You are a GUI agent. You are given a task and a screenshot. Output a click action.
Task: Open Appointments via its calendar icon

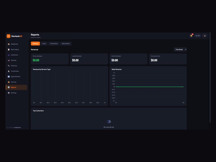9,77
